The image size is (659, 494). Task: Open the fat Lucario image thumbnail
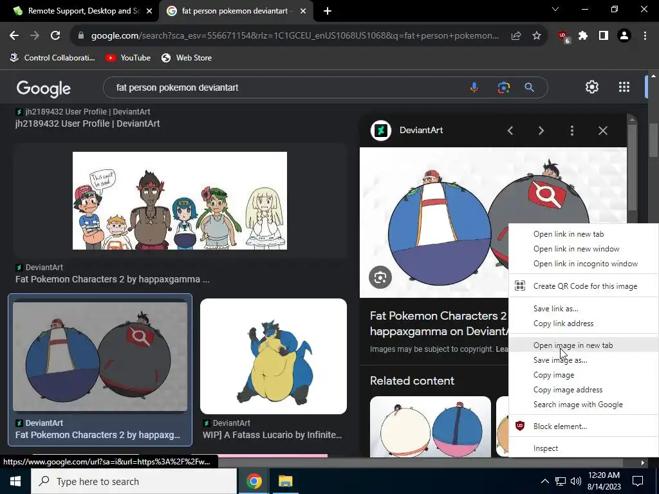click(274, 356)
